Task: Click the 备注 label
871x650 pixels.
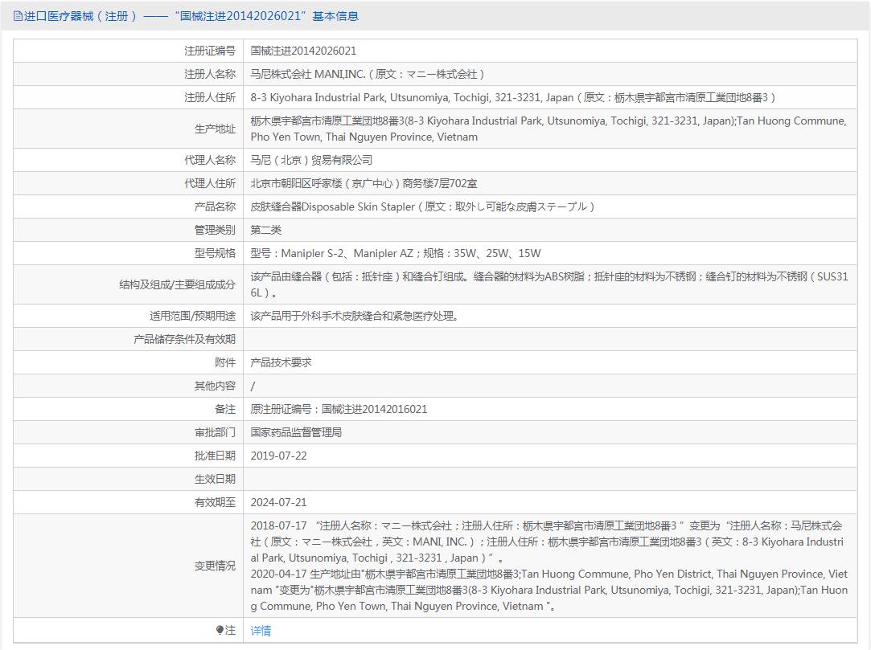Action: click(225, 409)
